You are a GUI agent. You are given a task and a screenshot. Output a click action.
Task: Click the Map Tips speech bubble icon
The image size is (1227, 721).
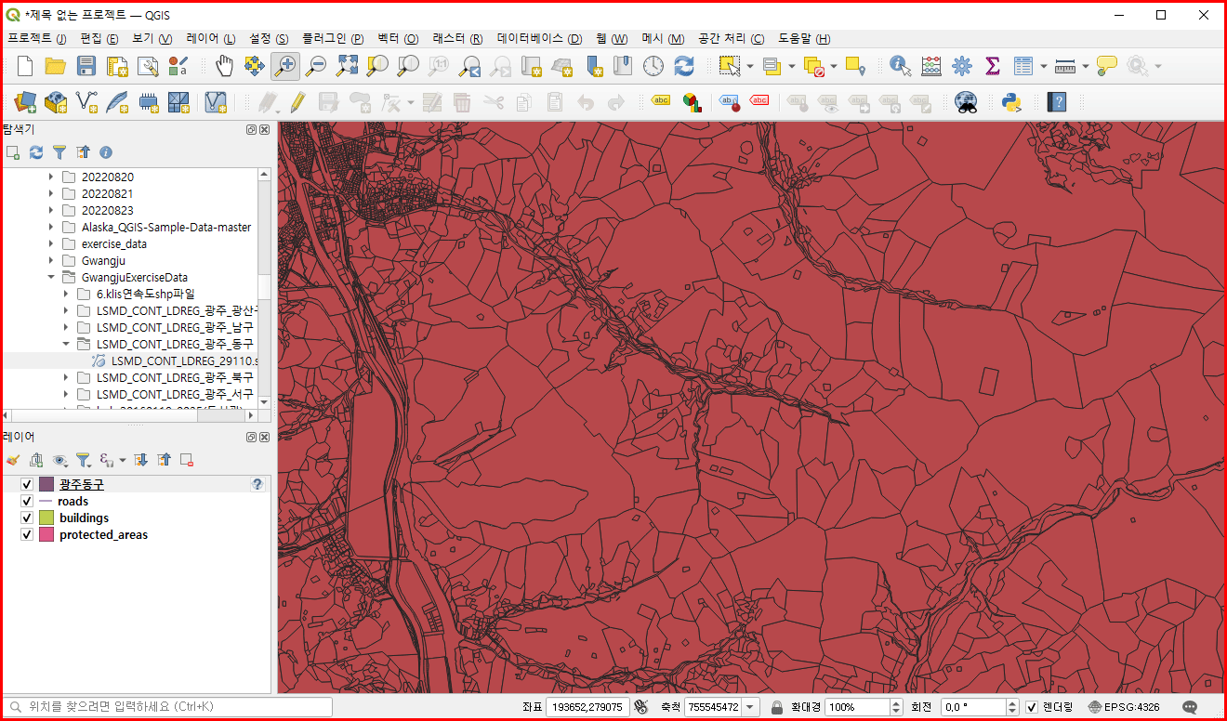tap(1106, 66)
